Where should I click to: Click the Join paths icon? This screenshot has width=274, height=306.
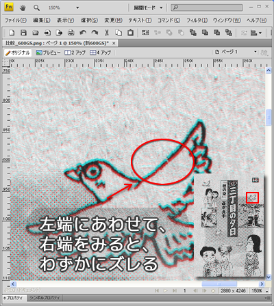(x=169, y=33)
